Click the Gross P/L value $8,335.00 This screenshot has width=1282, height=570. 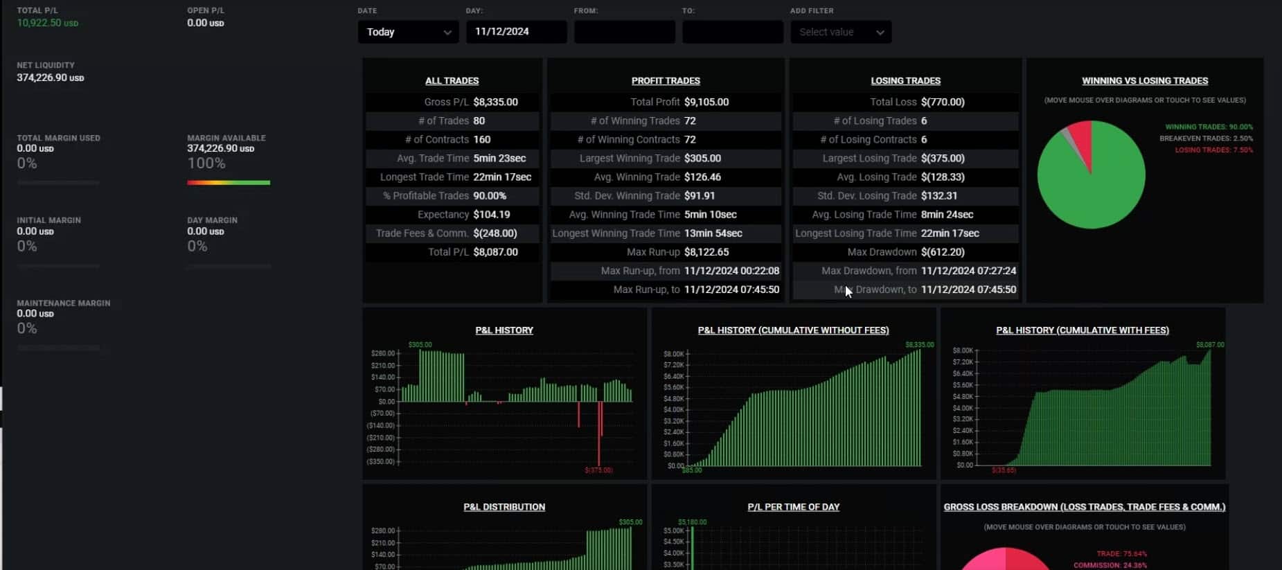point(496,102)
